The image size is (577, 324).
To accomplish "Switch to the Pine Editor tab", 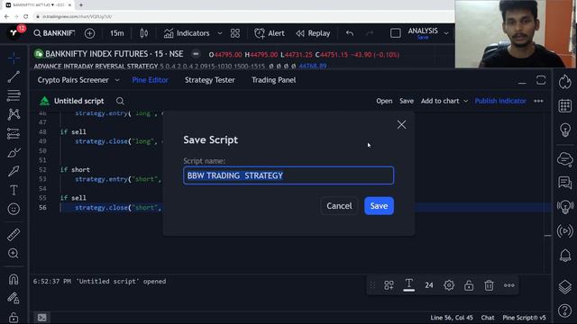I will 150,80.
